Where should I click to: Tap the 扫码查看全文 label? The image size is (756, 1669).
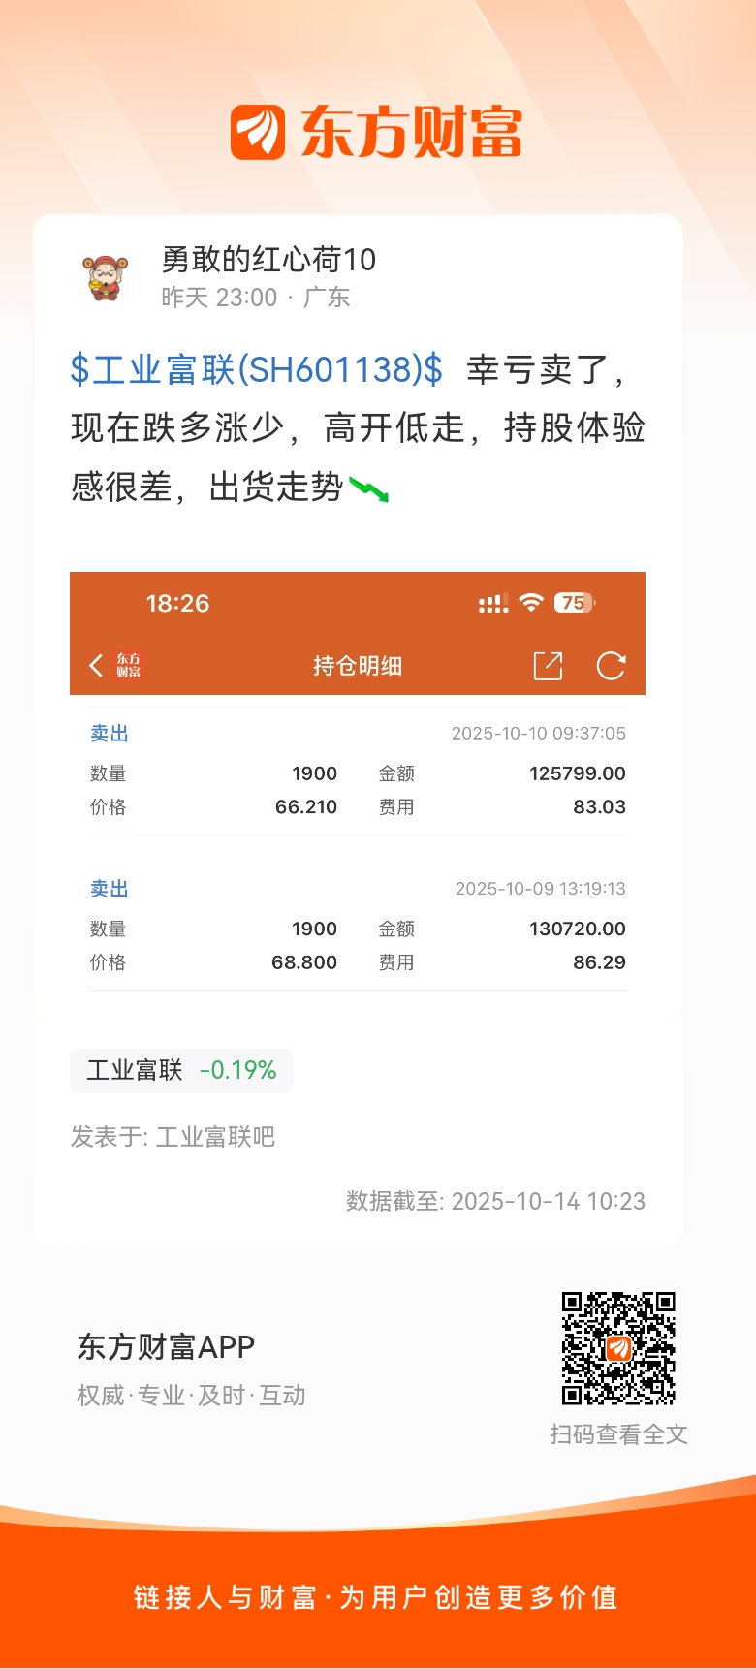click(618, 1434)
